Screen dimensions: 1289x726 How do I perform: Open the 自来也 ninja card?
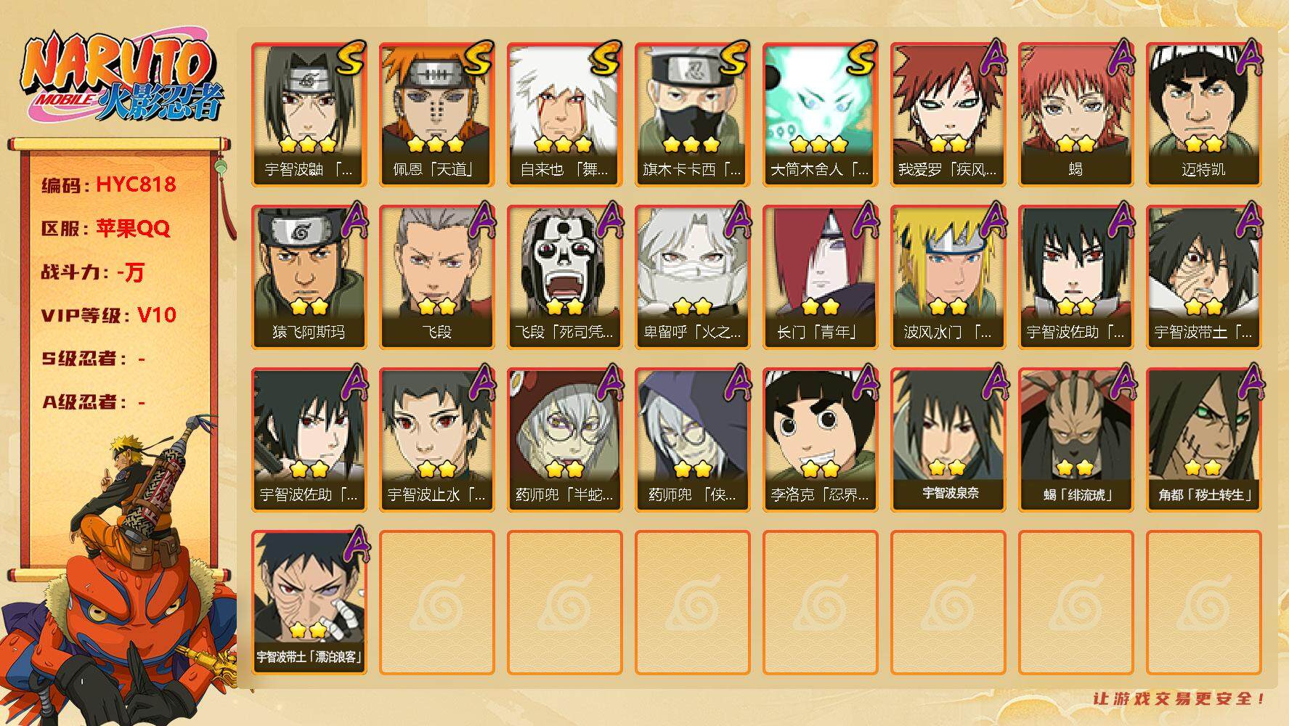[564, 115]
